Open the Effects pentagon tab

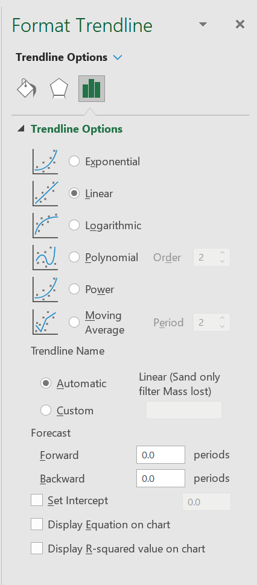coord(59,89)
